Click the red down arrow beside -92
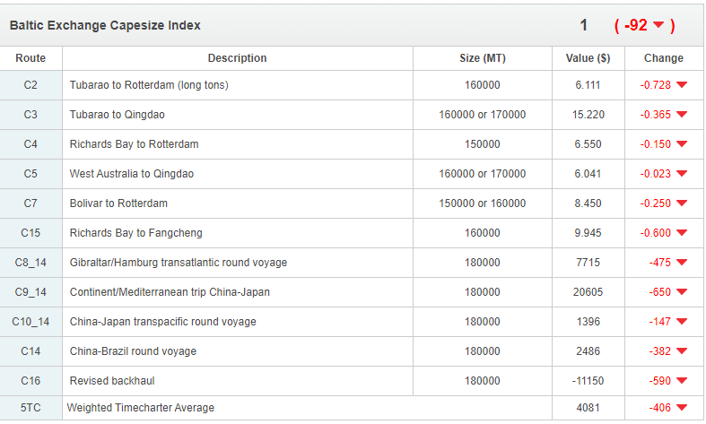 658,24
